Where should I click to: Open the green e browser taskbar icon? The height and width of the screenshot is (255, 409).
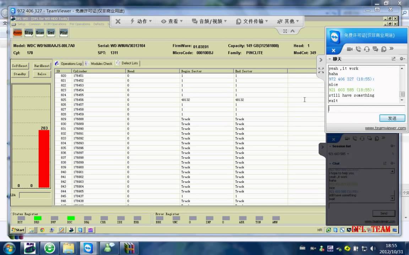50,248
